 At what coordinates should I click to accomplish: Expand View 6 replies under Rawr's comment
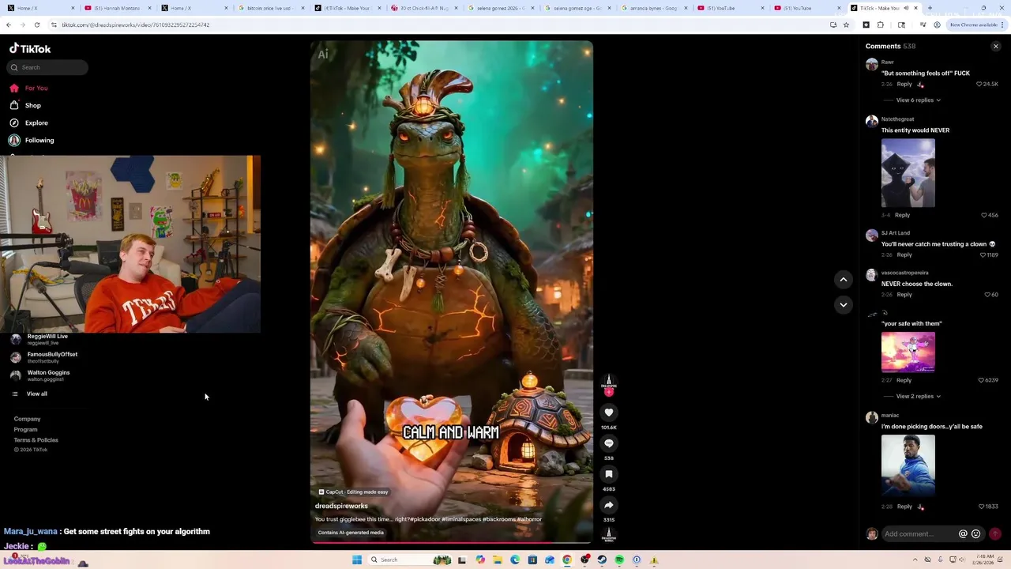click(x=918, y=100)
